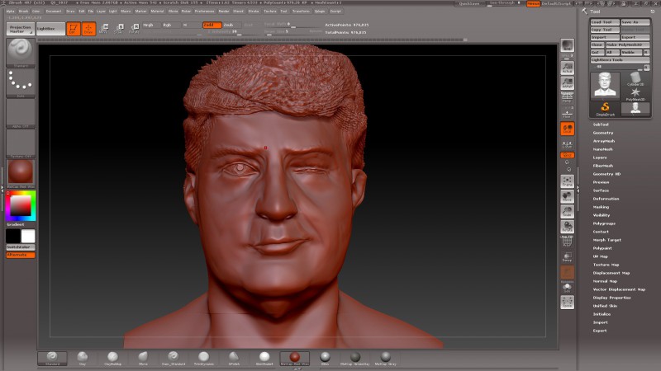Expand the Deformation section
The image size is (661, 371).
click(606, 199)
